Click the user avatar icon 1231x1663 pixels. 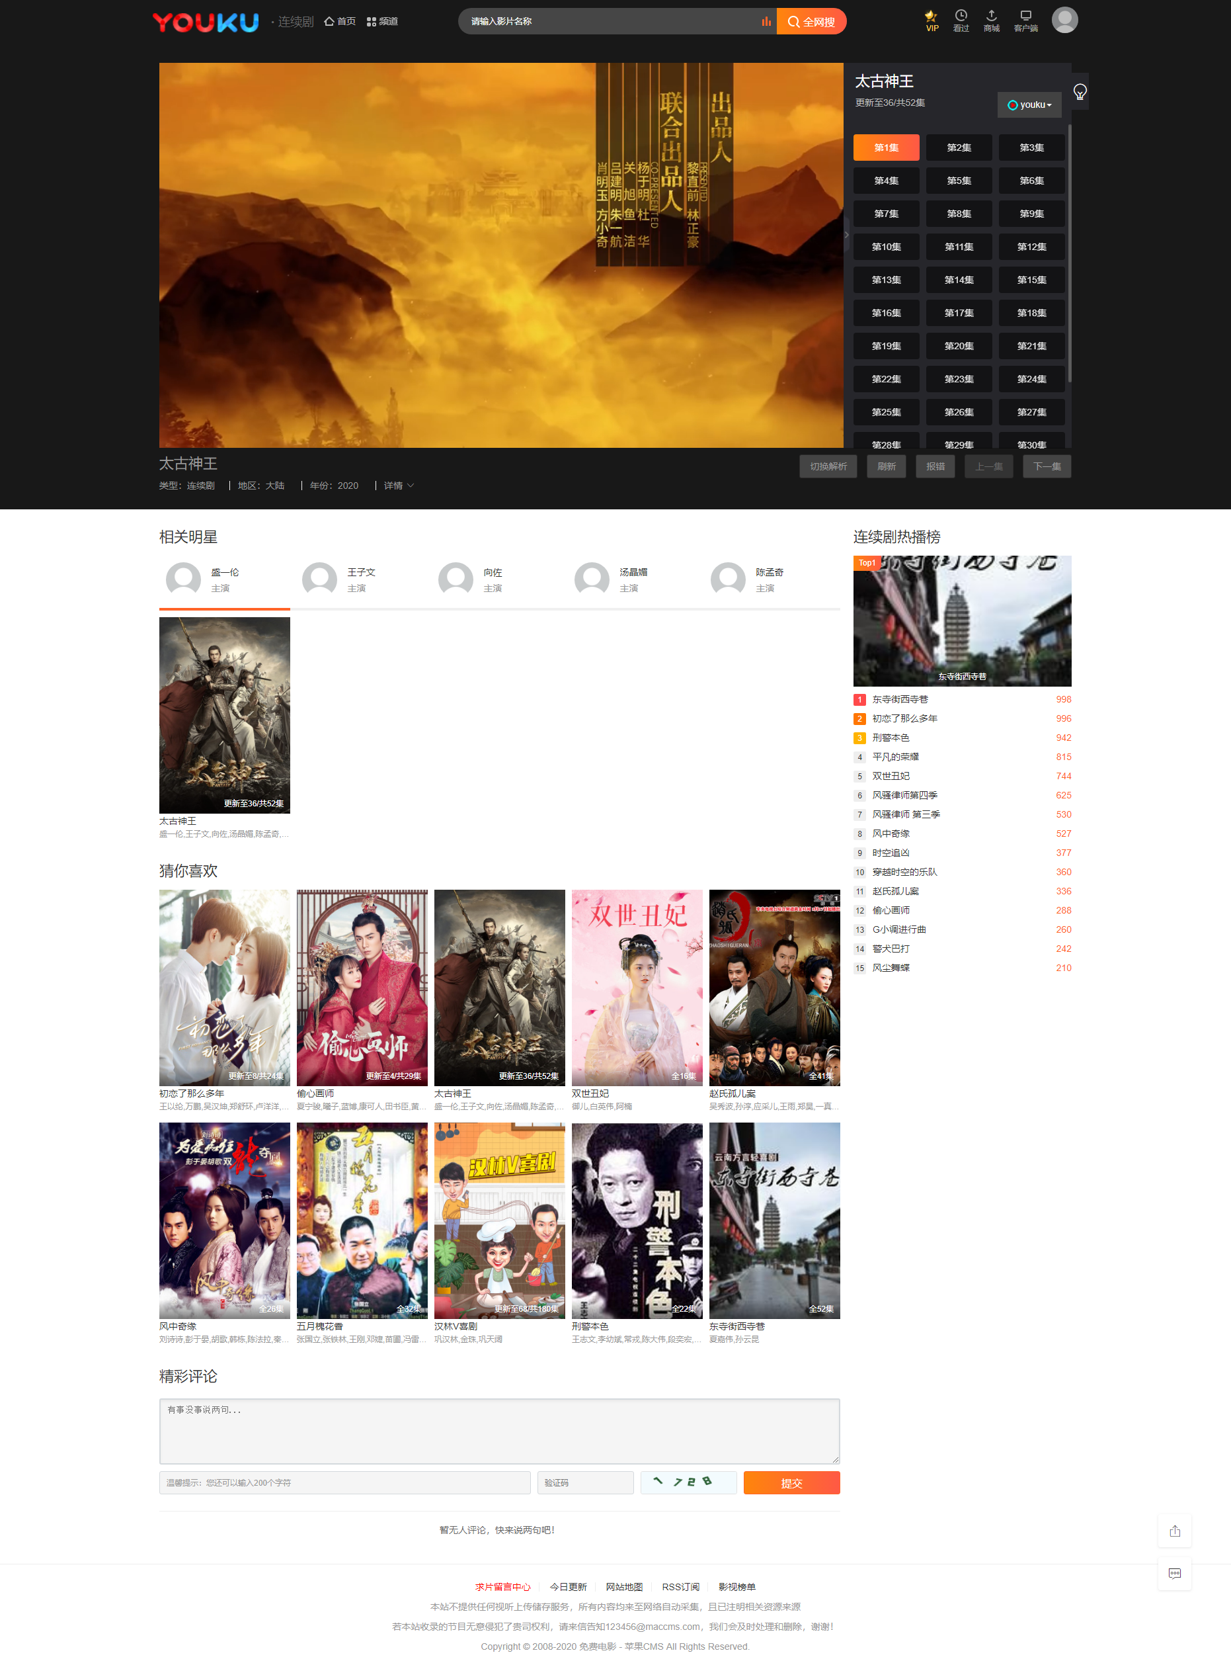tap(1065, 20)
